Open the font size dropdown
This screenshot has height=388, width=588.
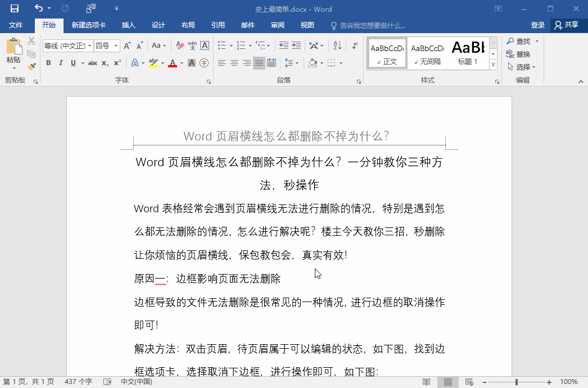[116, 45]
